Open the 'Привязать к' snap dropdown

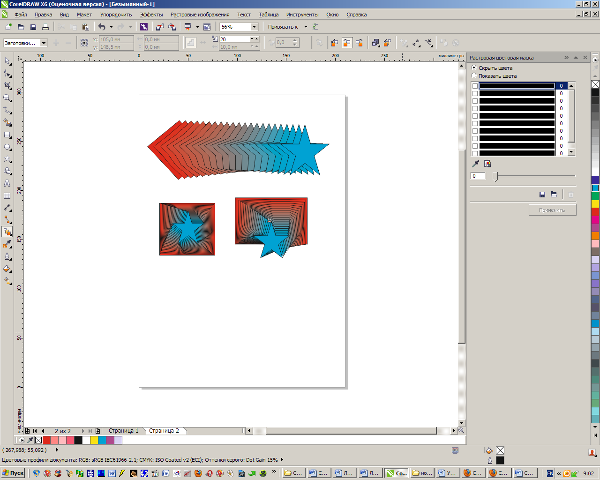(x=306, y=27)
